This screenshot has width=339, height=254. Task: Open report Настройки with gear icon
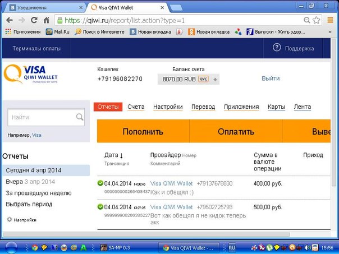pyautogui.click(x=21, y=220)
